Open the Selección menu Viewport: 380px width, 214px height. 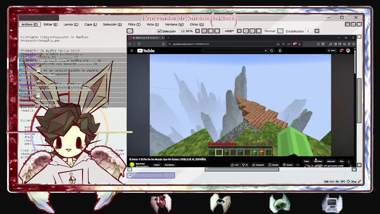click(112, 24)
